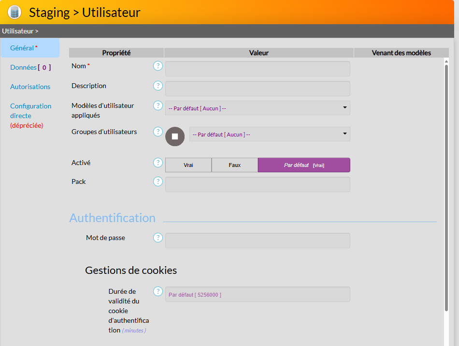459x346 pixels.
Task: Click help icon beside Activé
Action: 158,163
